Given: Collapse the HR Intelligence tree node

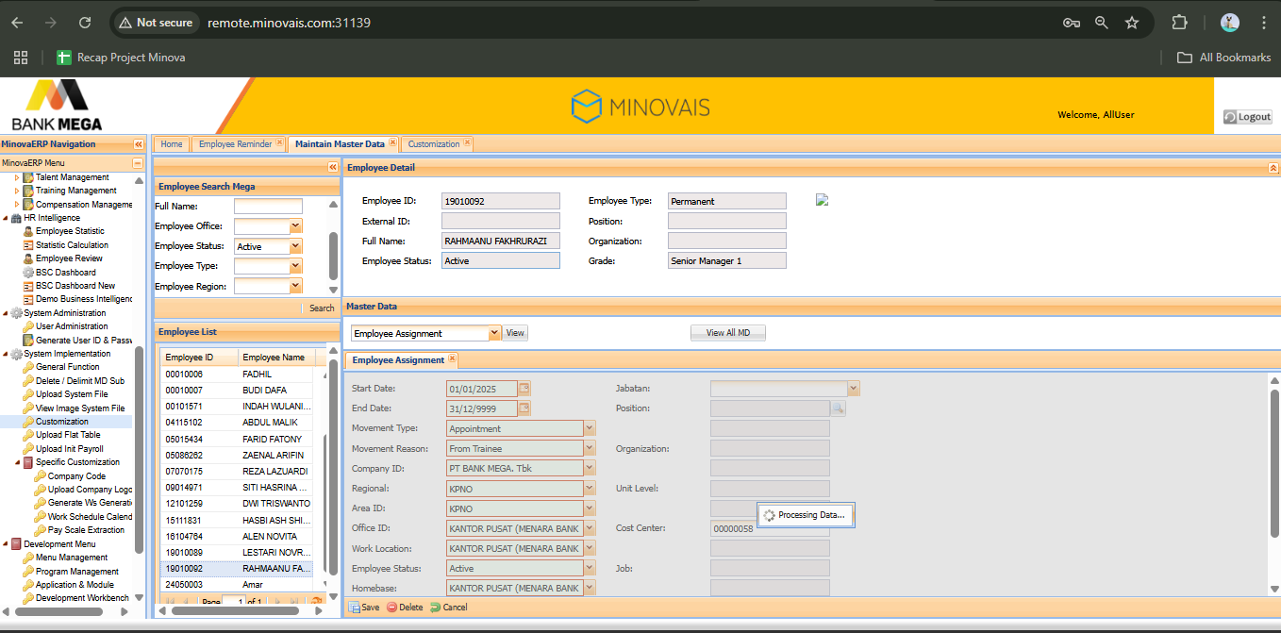Looking at the screenshot, I should pos(6,218).
